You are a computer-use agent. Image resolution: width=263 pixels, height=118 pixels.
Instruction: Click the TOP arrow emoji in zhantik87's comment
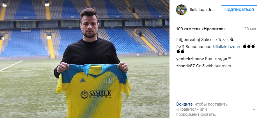(x=203, y=66)
